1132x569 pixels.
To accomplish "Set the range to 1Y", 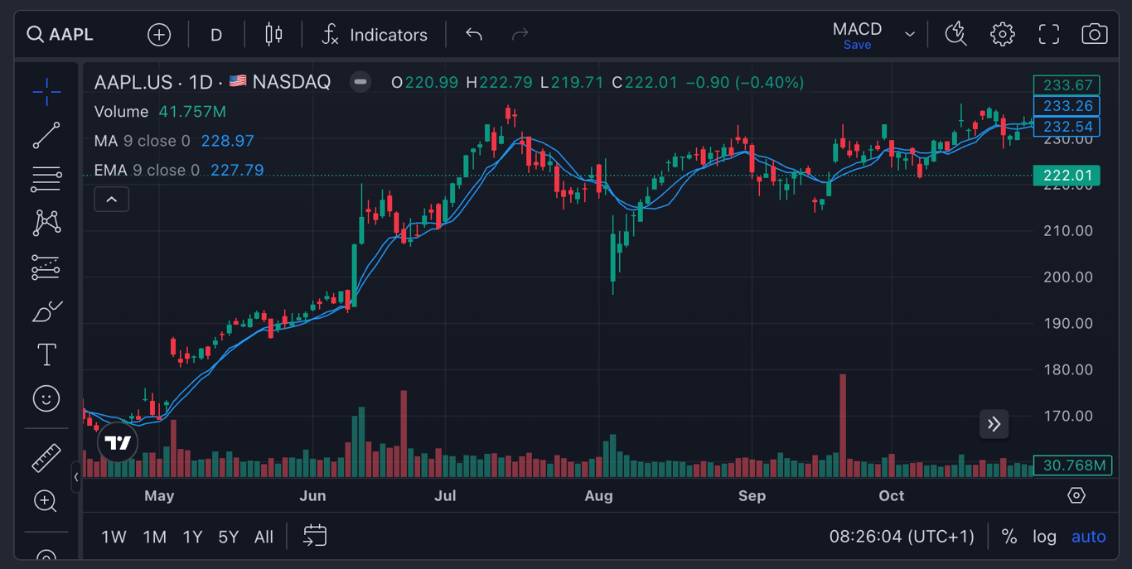I will coord(192,537).
